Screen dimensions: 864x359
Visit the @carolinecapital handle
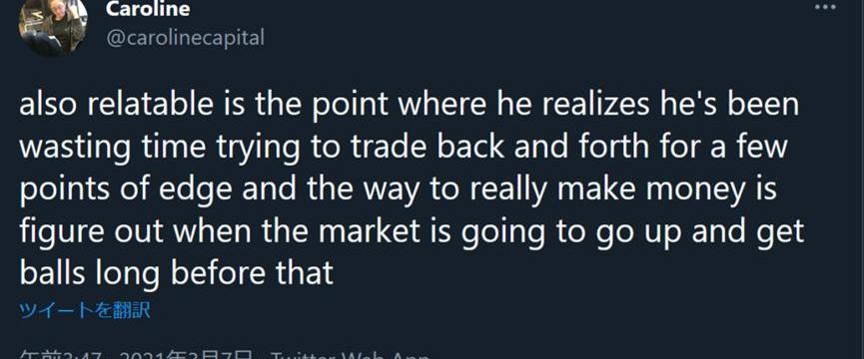coord(185,38)
